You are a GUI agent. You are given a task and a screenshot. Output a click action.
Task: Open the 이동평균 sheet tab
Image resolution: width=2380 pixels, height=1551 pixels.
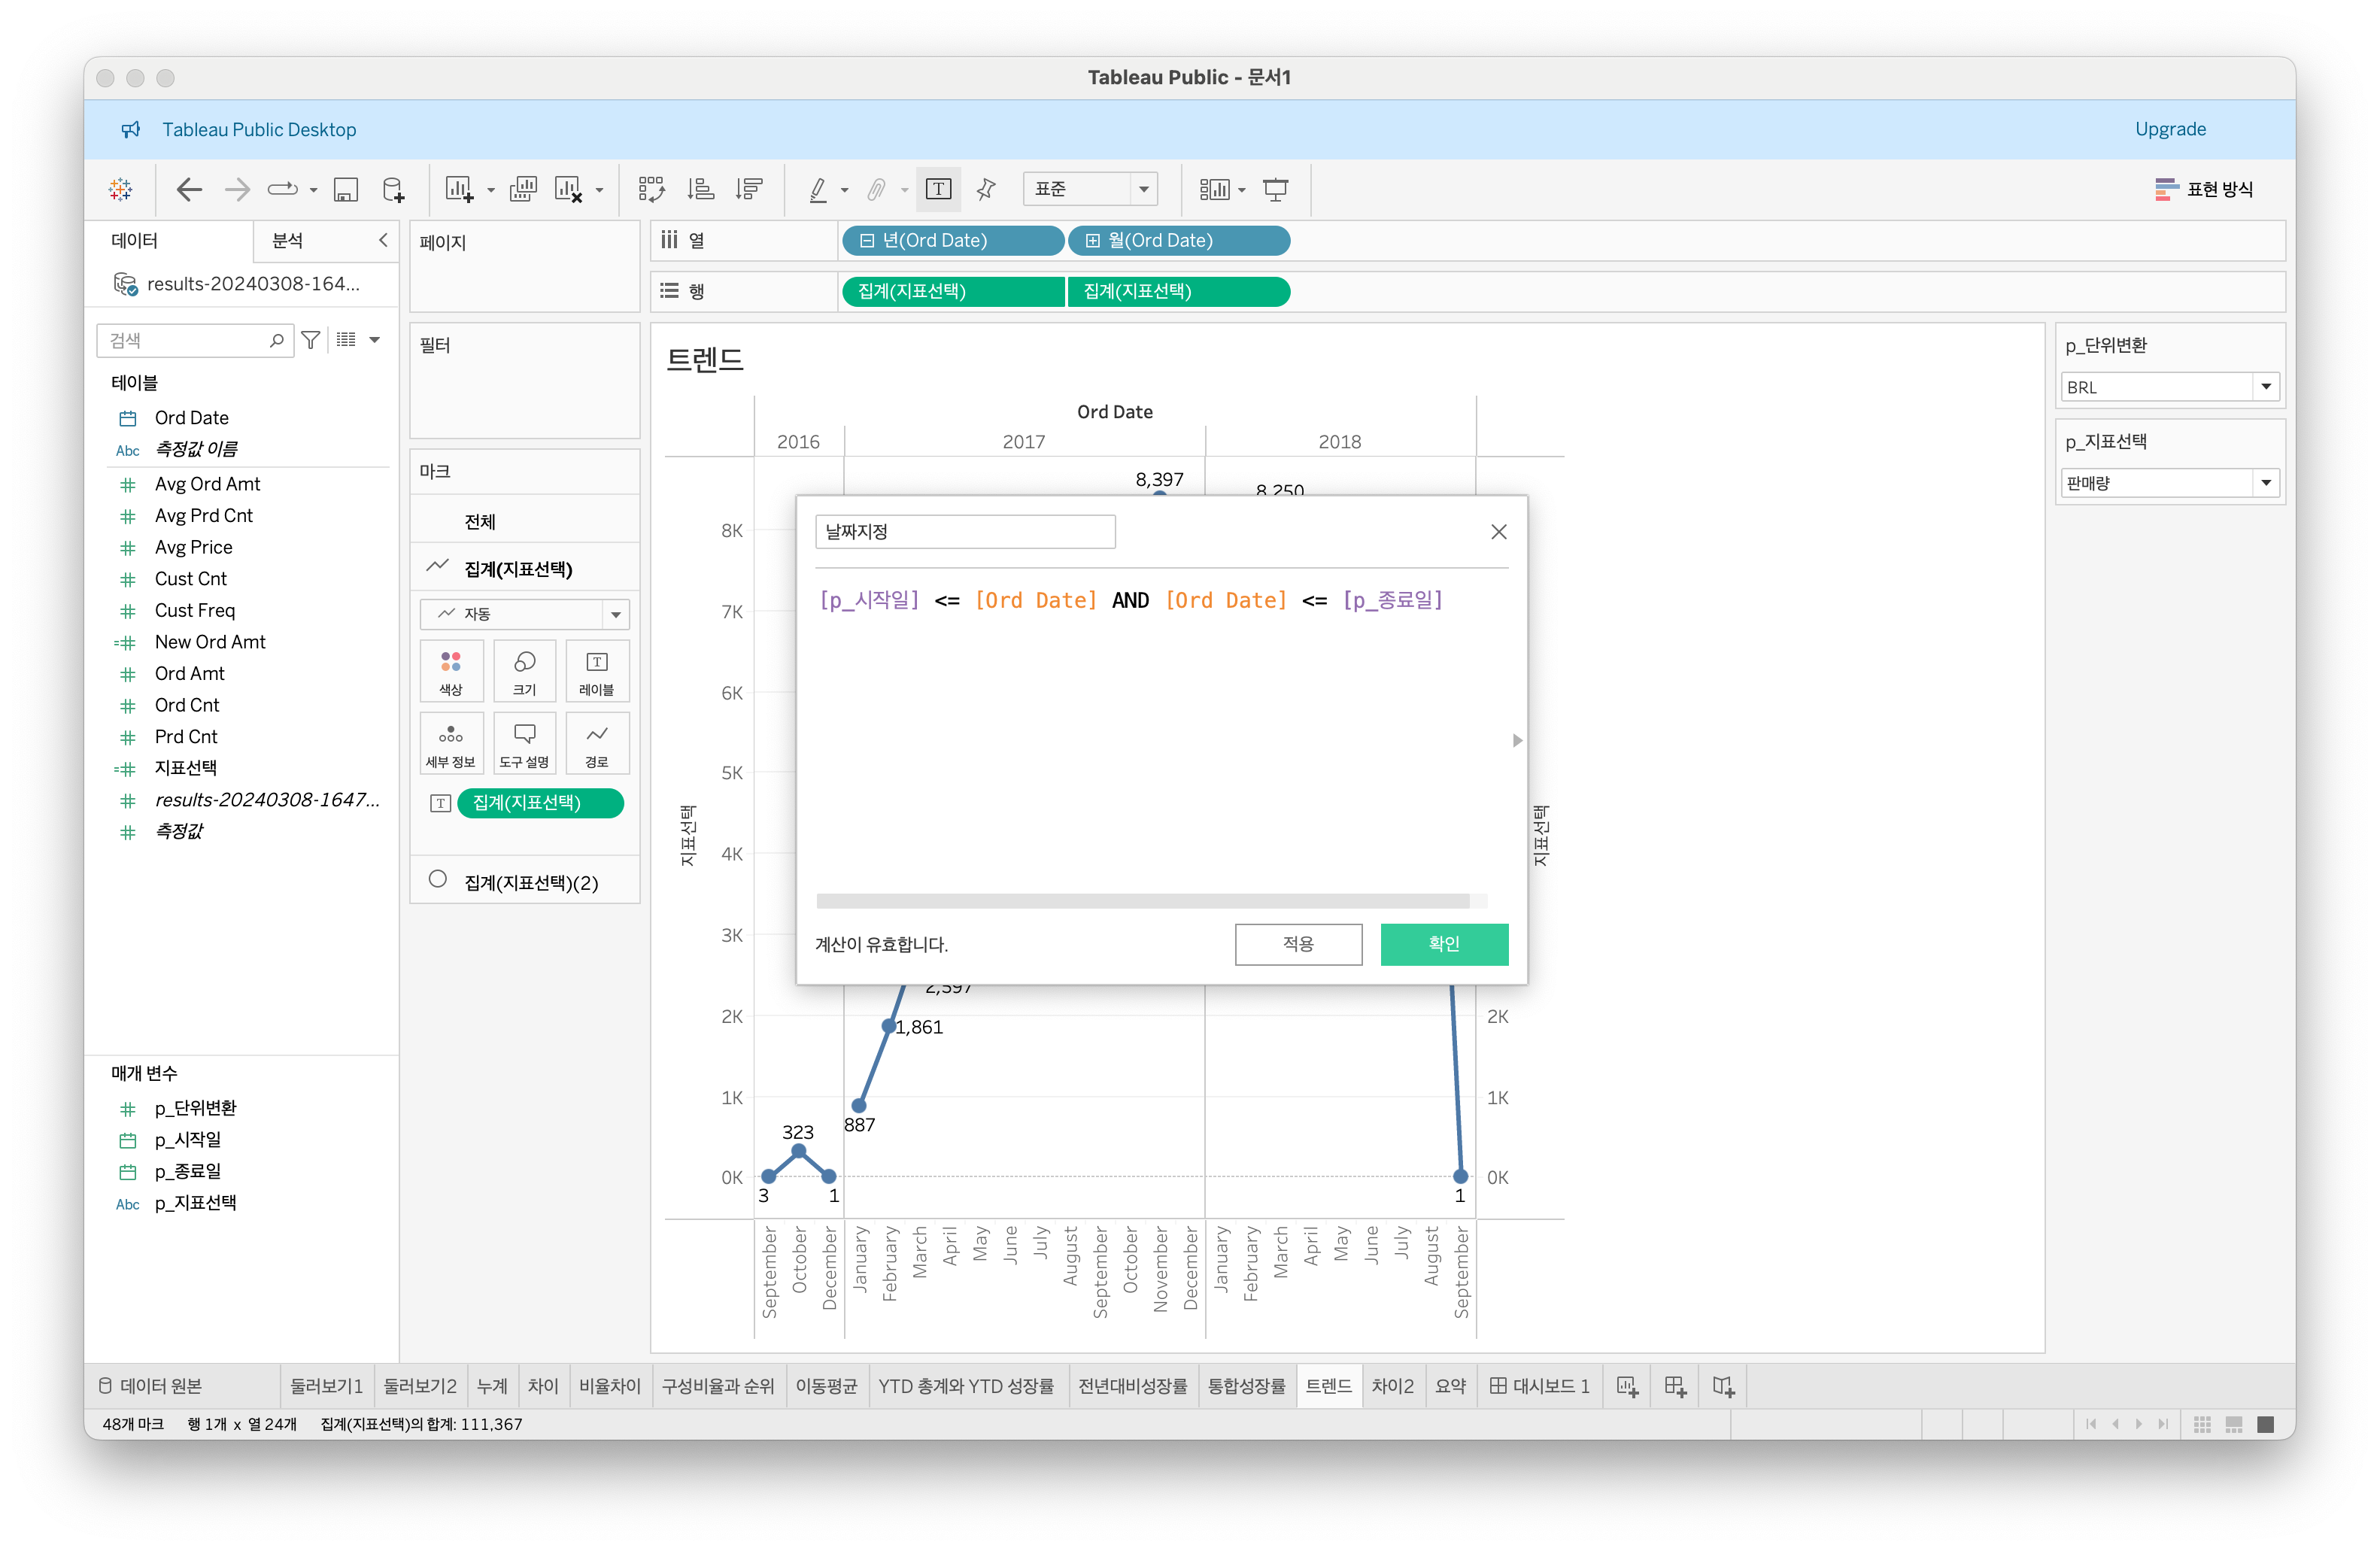point(826,1386)
